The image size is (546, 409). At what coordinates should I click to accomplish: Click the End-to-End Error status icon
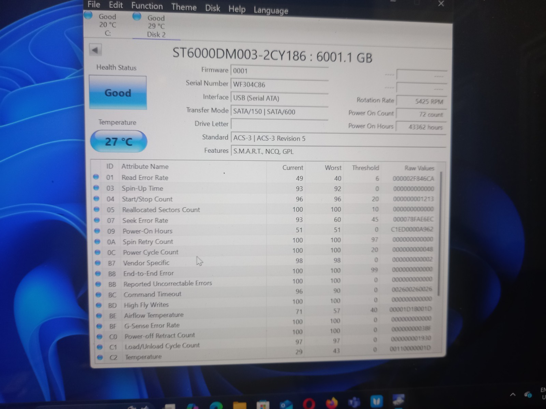[98, 273]
